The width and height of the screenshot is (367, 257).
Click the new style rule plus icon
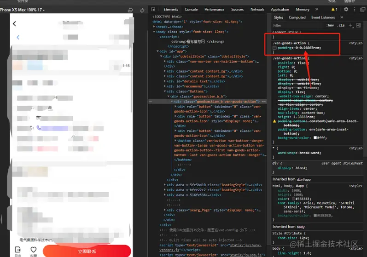[x=350, y=25]
